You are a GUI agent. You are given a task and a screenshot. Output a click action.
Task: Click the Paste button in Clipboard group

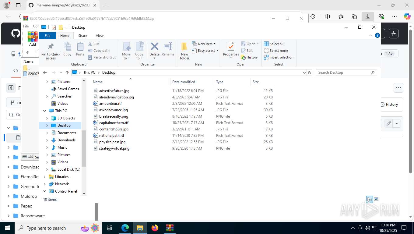80,49
